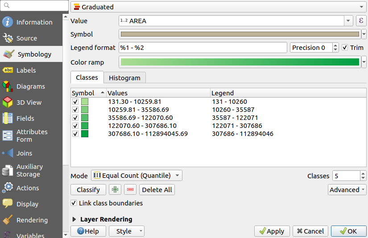Add a class with the green plus
Viewport: 368px width, 238px height.
(115, 190)
